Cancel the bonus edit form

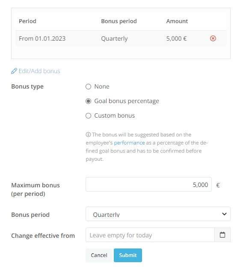(99, 255)
